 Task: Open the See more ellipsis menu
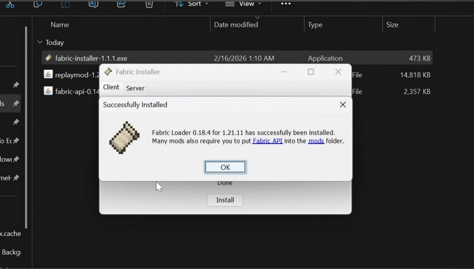(286, 4)
